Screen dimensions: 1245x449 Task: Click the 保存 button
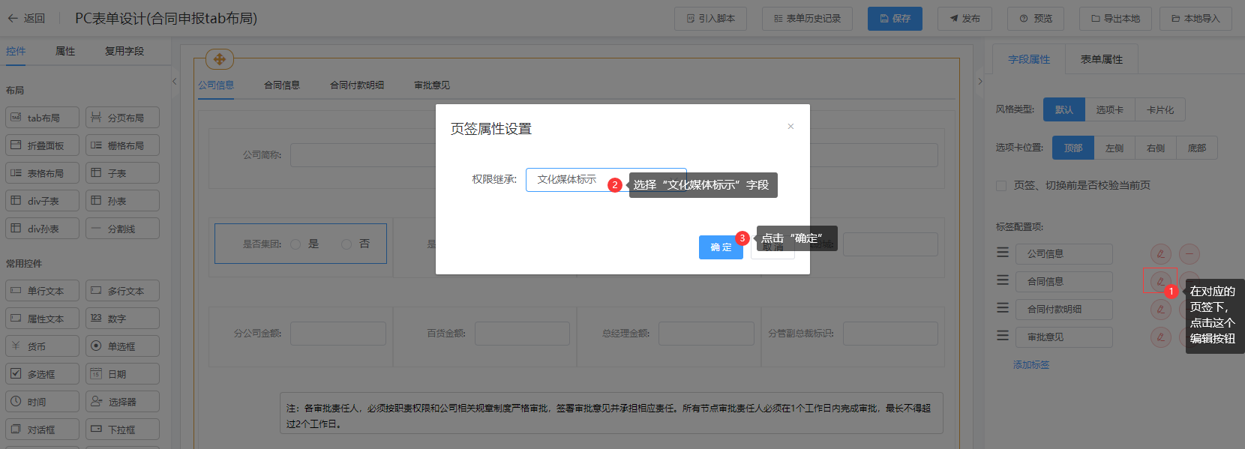(x=895, y=19)
